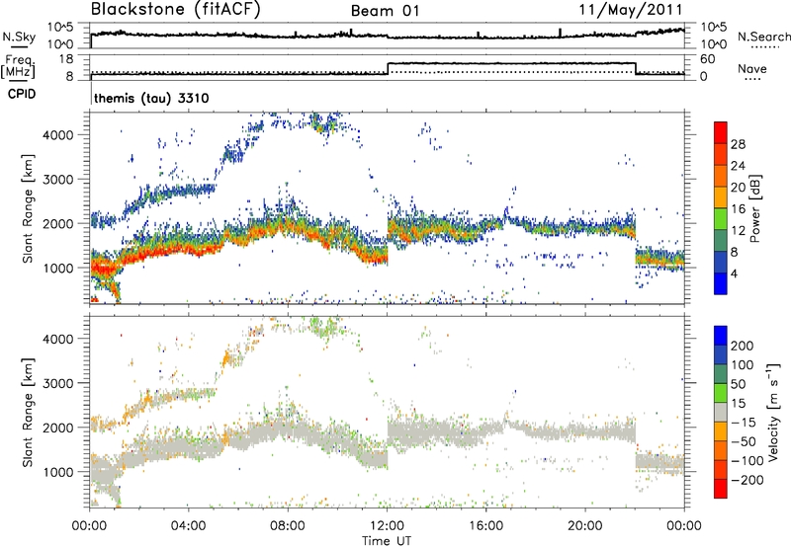Click the "Freq. [MHz]" axis label

coord(18,65)
